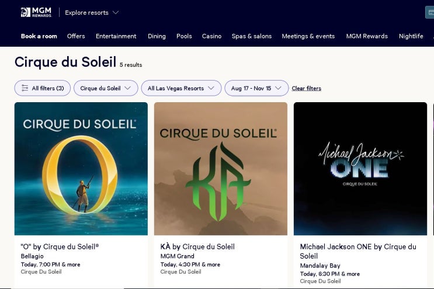Click the All filters (3) button
Image resolution: width=434 pixels, height=289 pixels.
42,88
